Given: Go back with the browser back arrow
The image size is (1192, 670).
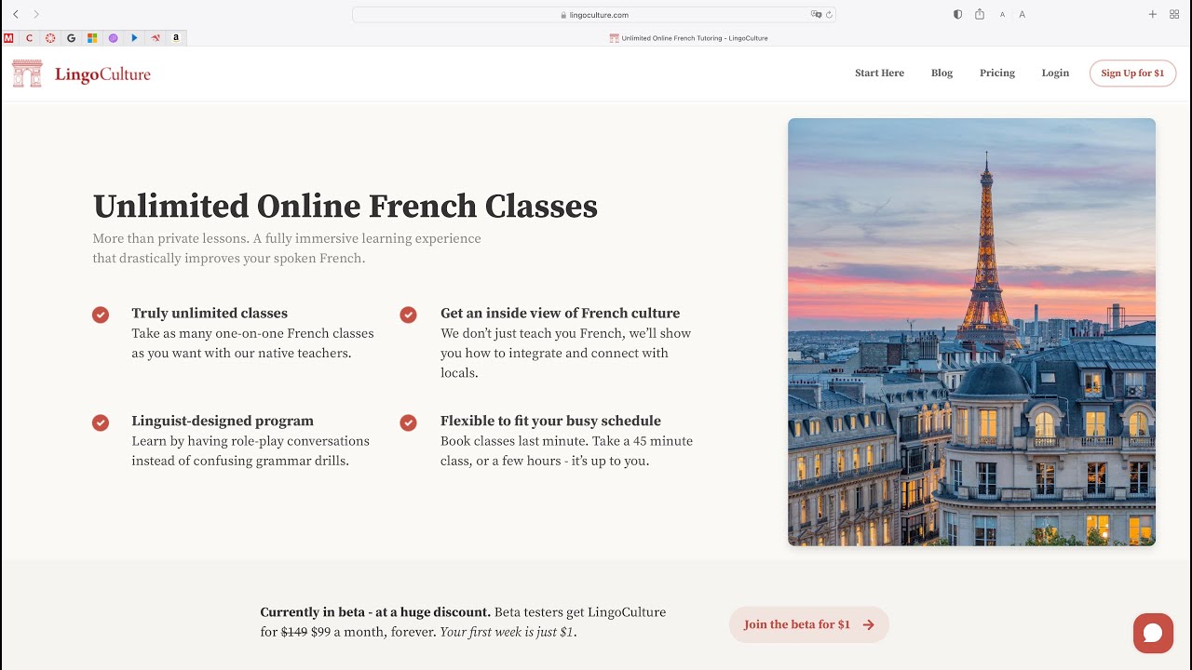Looking at the screenshot, I should 16,14.
